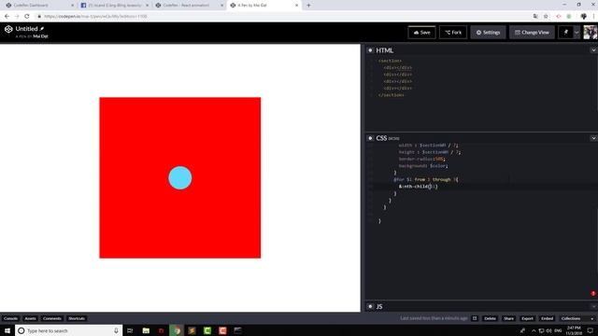
Task: Open Assets panel
Action: coord(30,318)
